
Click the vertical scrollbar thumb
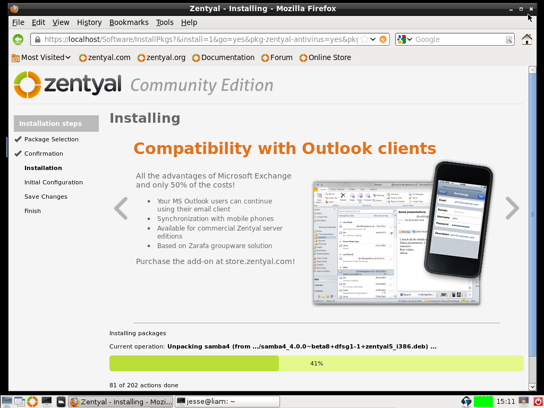coord(532,215)
